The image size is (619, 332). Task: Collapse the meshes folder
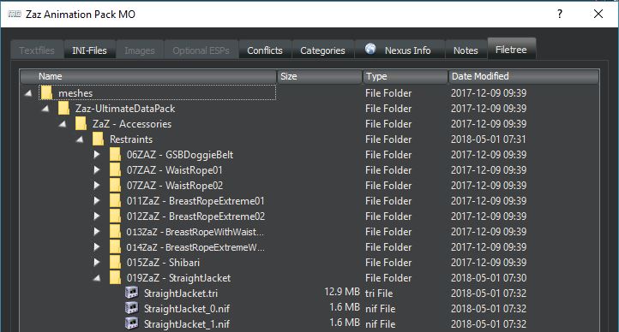click(28, 93)
